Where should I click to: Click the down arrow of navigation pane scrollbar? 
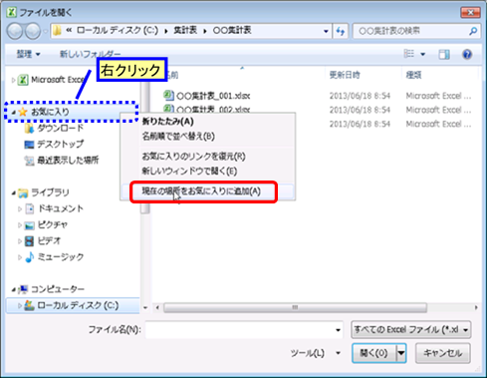pos(145,308)
